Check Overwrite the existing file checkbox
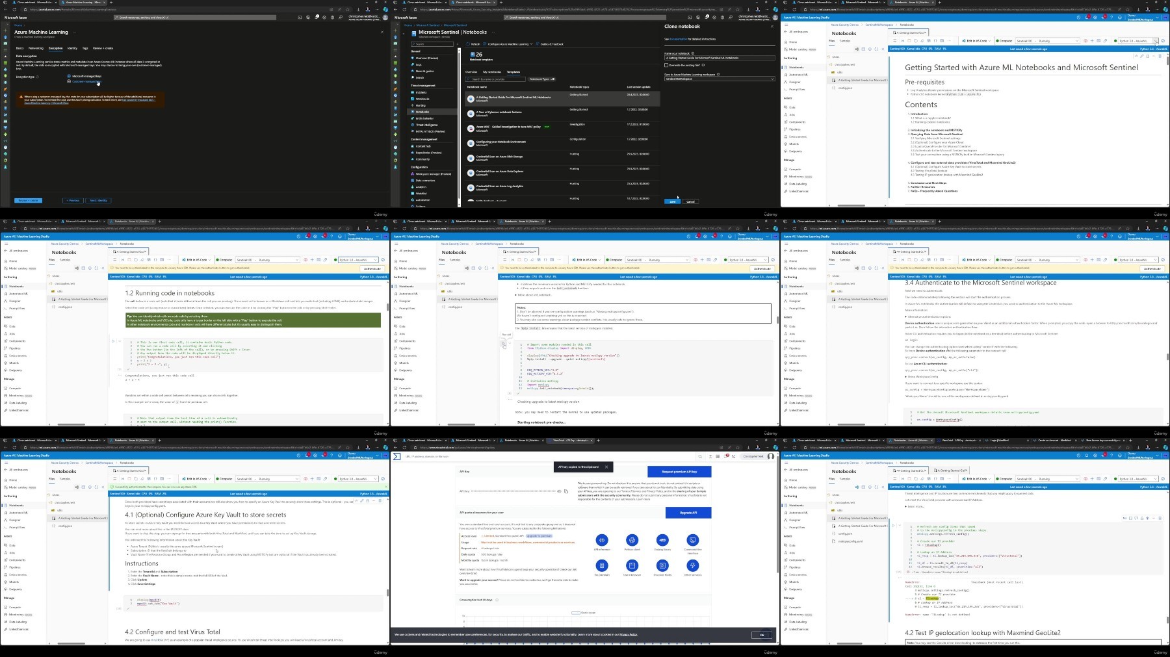The image size is (1170, 657). pyautogui.click(x=666, y=65)
